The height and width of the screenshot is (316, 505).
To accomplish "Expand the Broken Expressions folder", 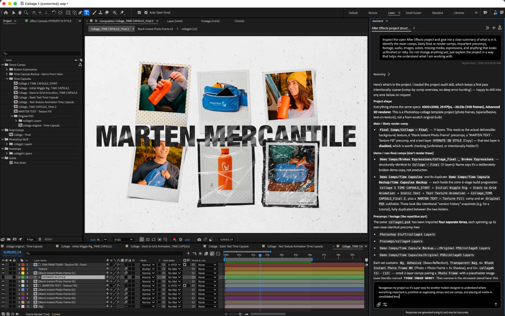I will [7, 69].
